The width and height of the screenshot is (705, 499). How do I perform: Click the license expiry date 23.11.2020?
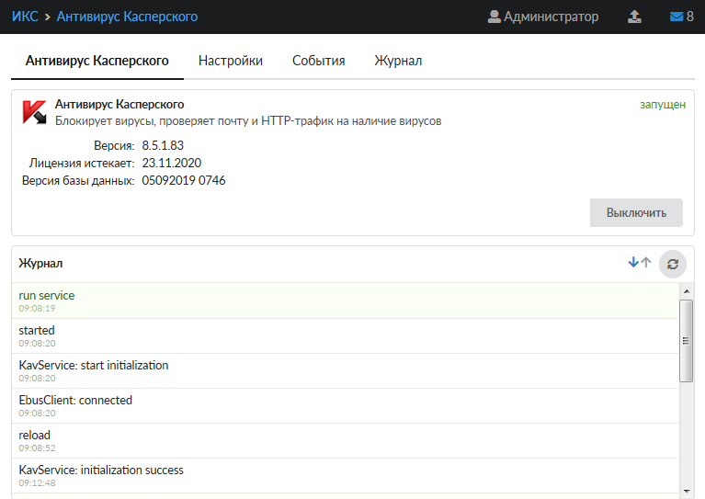point(172,163)
